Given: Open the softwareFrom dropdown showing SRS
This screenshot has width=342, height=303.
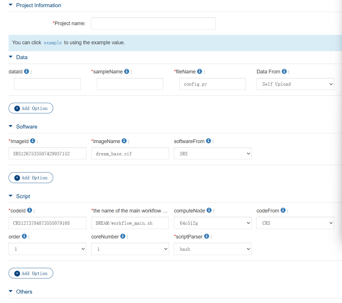Looking at the screenshot, I should pyautogui.click(x=213, y=154).
